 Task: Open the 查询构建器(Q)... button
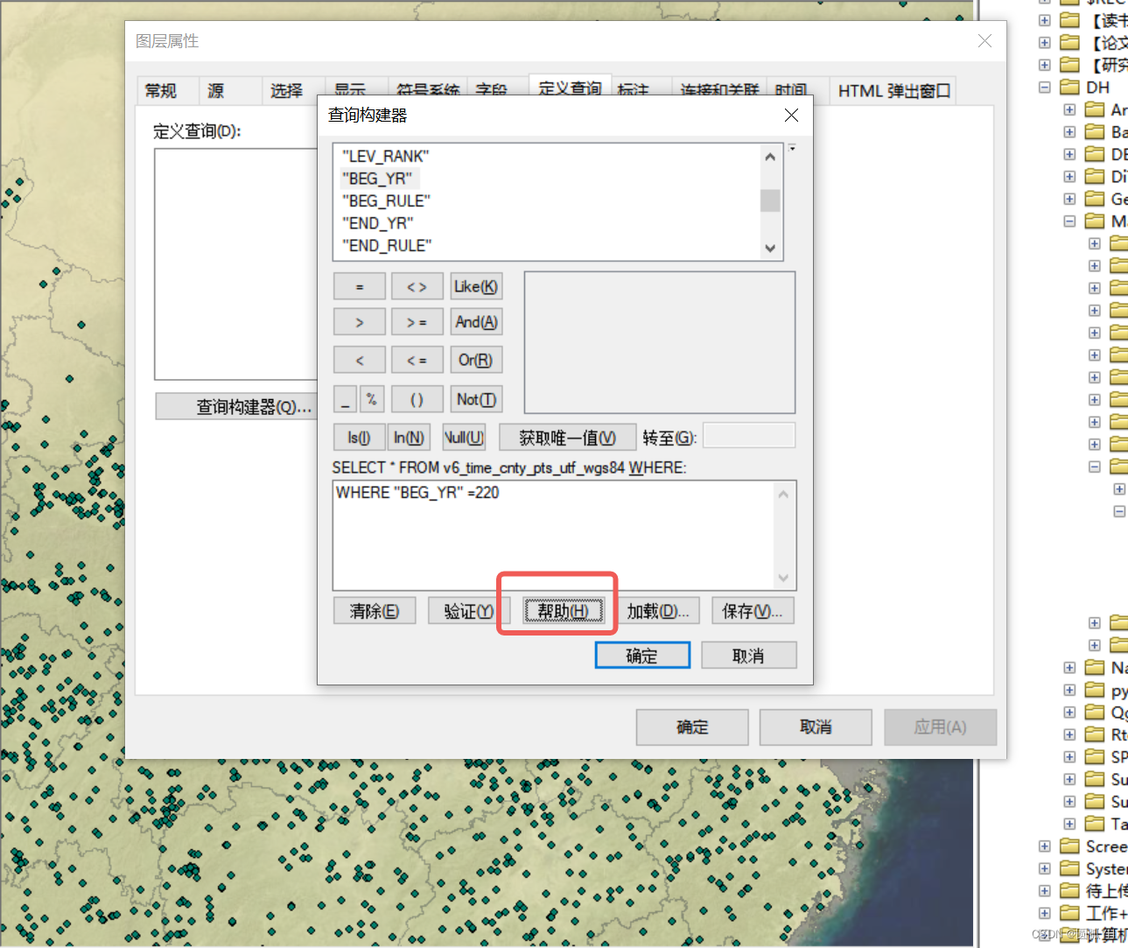237,407
